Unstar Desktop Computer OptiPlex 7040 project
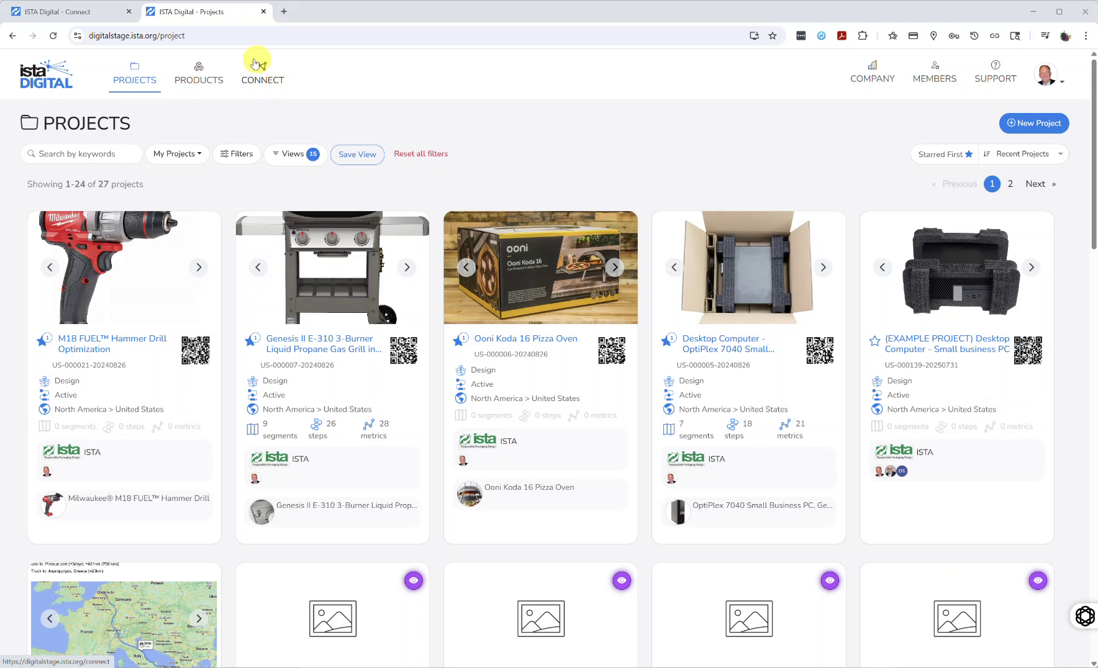1098x668 pixels. (x=667, y=340)
